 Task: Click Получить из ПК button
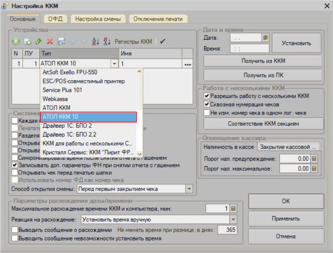click(x=263, y=75)
